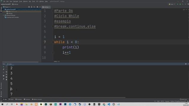Open the Refactor menu

click(x=25, y=1)
